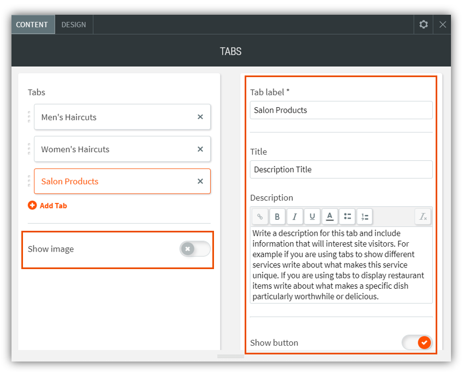Click the Description Title input field
This screenshot has height=373, width=463.
click(341, 170)
